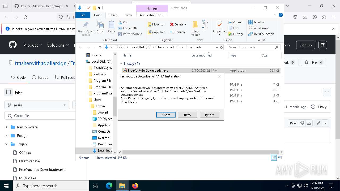Click the GitHub Sign up button

(306, 45)
